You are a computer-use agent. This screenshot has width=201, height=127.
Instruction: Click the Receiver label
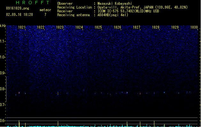click(65, 11)
